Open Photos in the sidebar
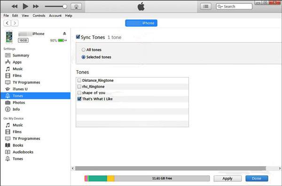The height and width of the screenshot is (186, 282). (x=19, y=102)
